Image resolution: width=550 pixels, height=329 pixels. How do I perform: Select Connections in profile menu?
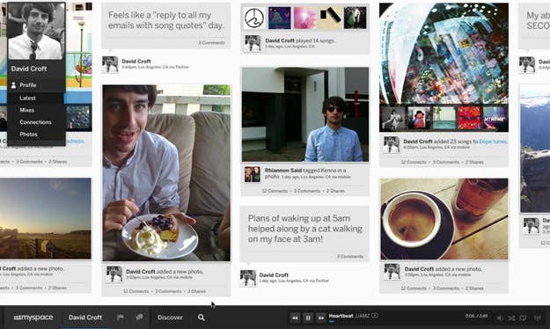pyautogui.click(x=36, y=122)
